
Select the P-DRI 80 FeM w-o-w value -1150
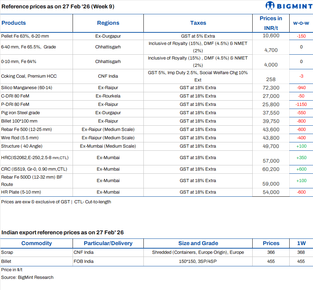(x=301, y=104)
